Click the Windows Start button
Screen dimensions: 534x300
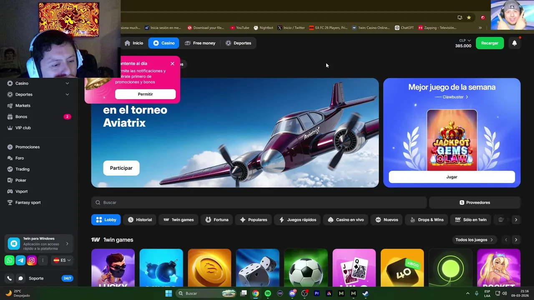169,293
